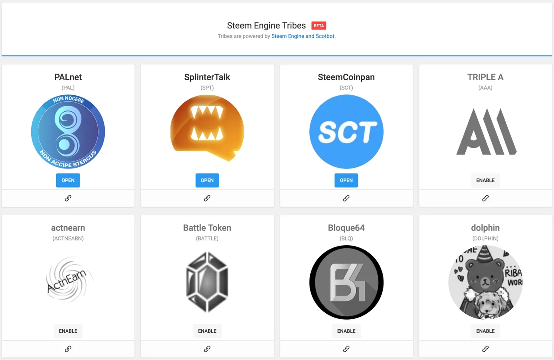Click the SplinterTalk title text
This screenshot has height=360, width=554.
tap(207, 77)
